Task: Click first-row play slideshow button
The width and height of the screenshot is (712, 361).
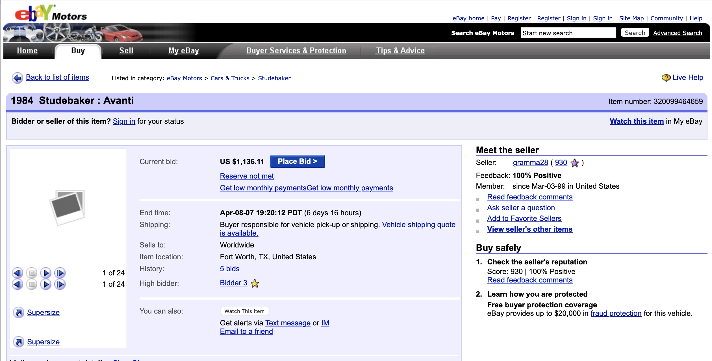Action: click(x=46, y=273)
